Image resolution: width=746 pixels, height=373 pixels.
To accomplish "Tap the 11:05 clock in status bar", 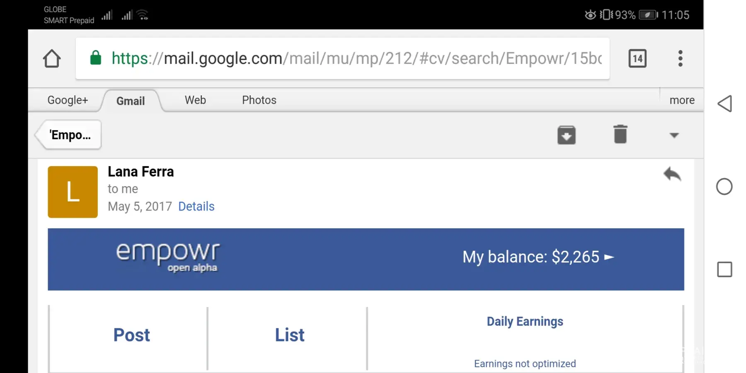I will [x=675, y=15].
